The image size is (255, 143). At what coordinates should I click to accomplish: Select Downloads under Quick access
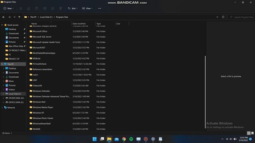point(14,33)
